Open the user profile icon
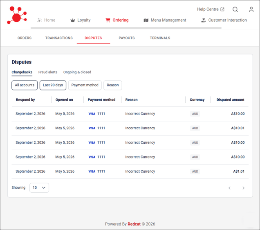Viewport: 260px width, 230px height. [x=251, y=9]
